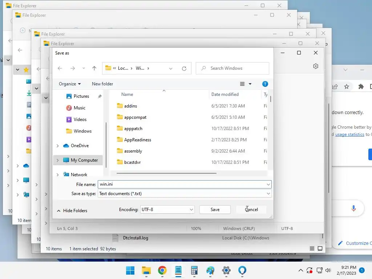The height and width of the screenshot is (279, 372).
Task: Click the Save button
Action: pos(215,210)
